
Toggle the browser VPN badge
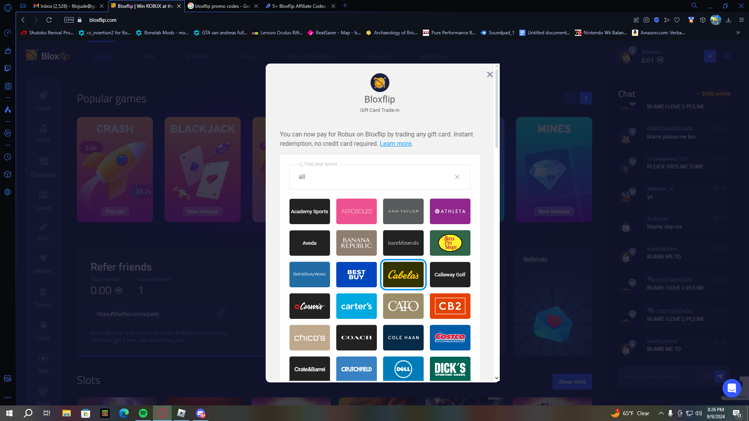pyautogui.click(x=69, y=20)
